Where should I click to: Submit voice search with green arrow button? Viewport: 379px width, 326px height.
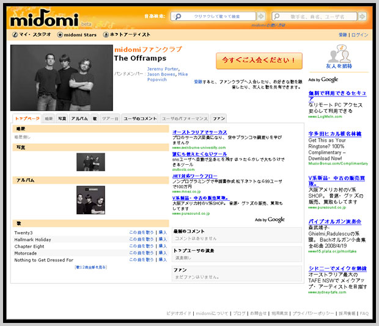(x=261, y=16)
